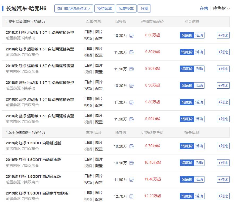The width and height of the screenshot is (239, 203).
Task: Open 口碑 reviews for first 2018款 model
Action: click(x=88, y=32)
